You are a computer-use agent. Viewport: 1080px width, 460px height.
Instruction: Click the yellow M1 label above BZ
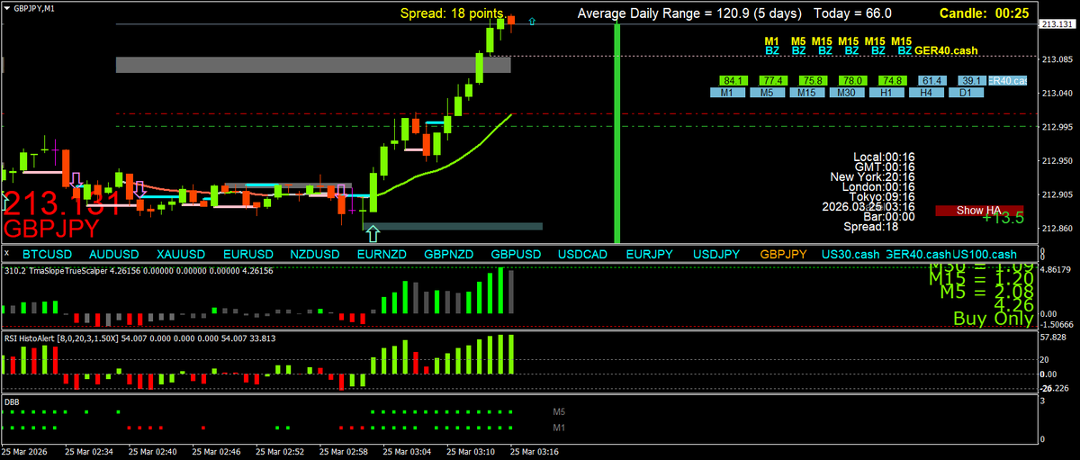coord(772,41)
